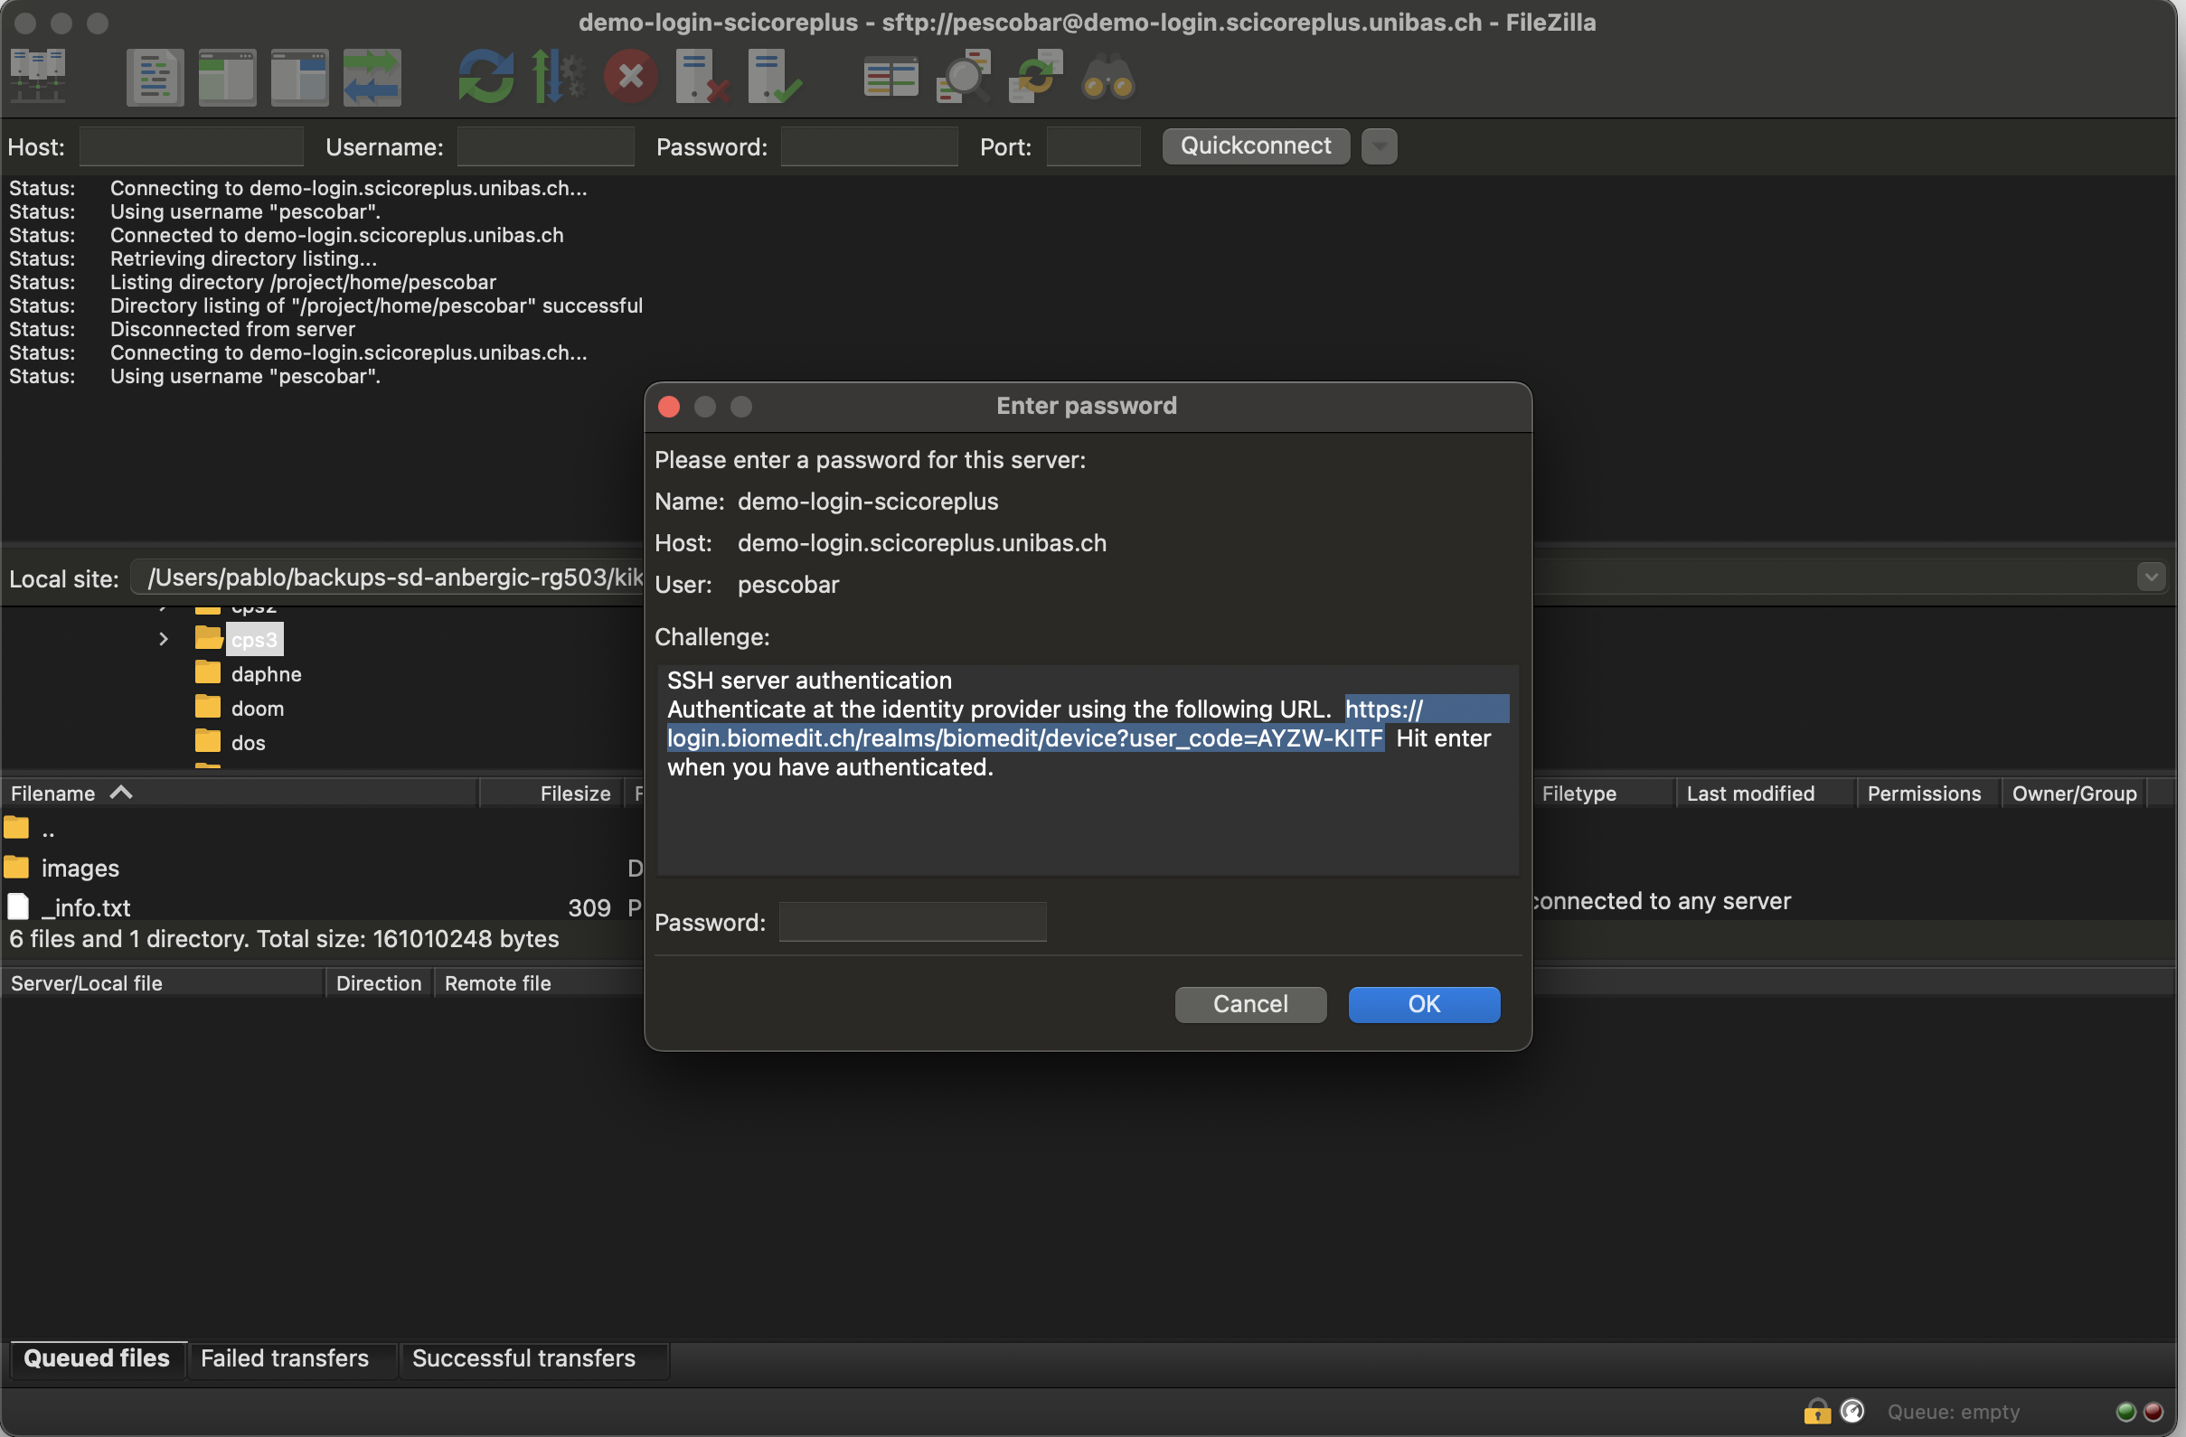Click the Password field in the dialog
The width and height of the screenshot is (2186, 1437).
pyautogui.click(x=912, y=922)
